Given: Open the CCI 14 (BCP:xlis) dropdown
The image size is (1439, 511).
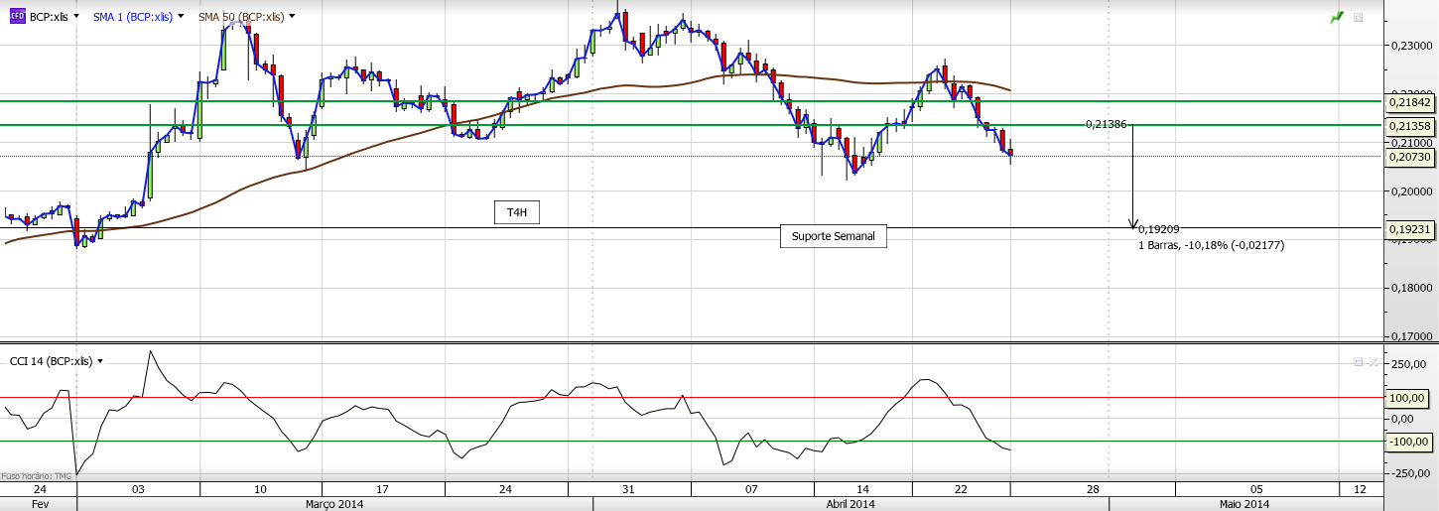Looking at the screenshot, I should [100, 362].
